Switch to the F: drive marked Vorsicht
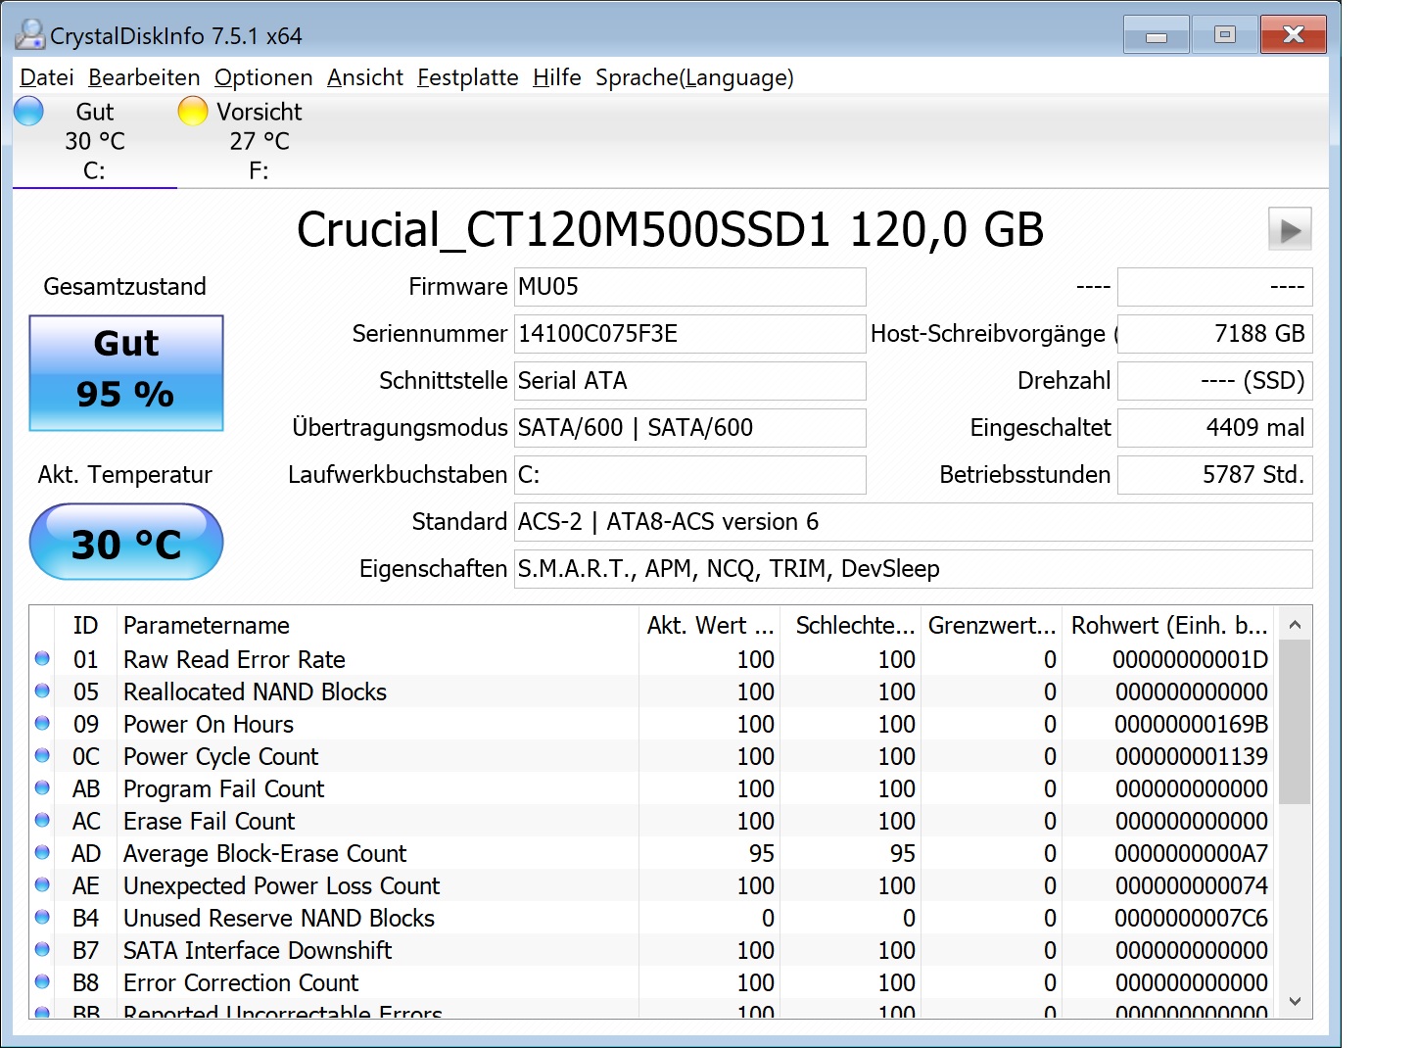Viewport: 1418px width, 1048px height. [x=259, y=141]
